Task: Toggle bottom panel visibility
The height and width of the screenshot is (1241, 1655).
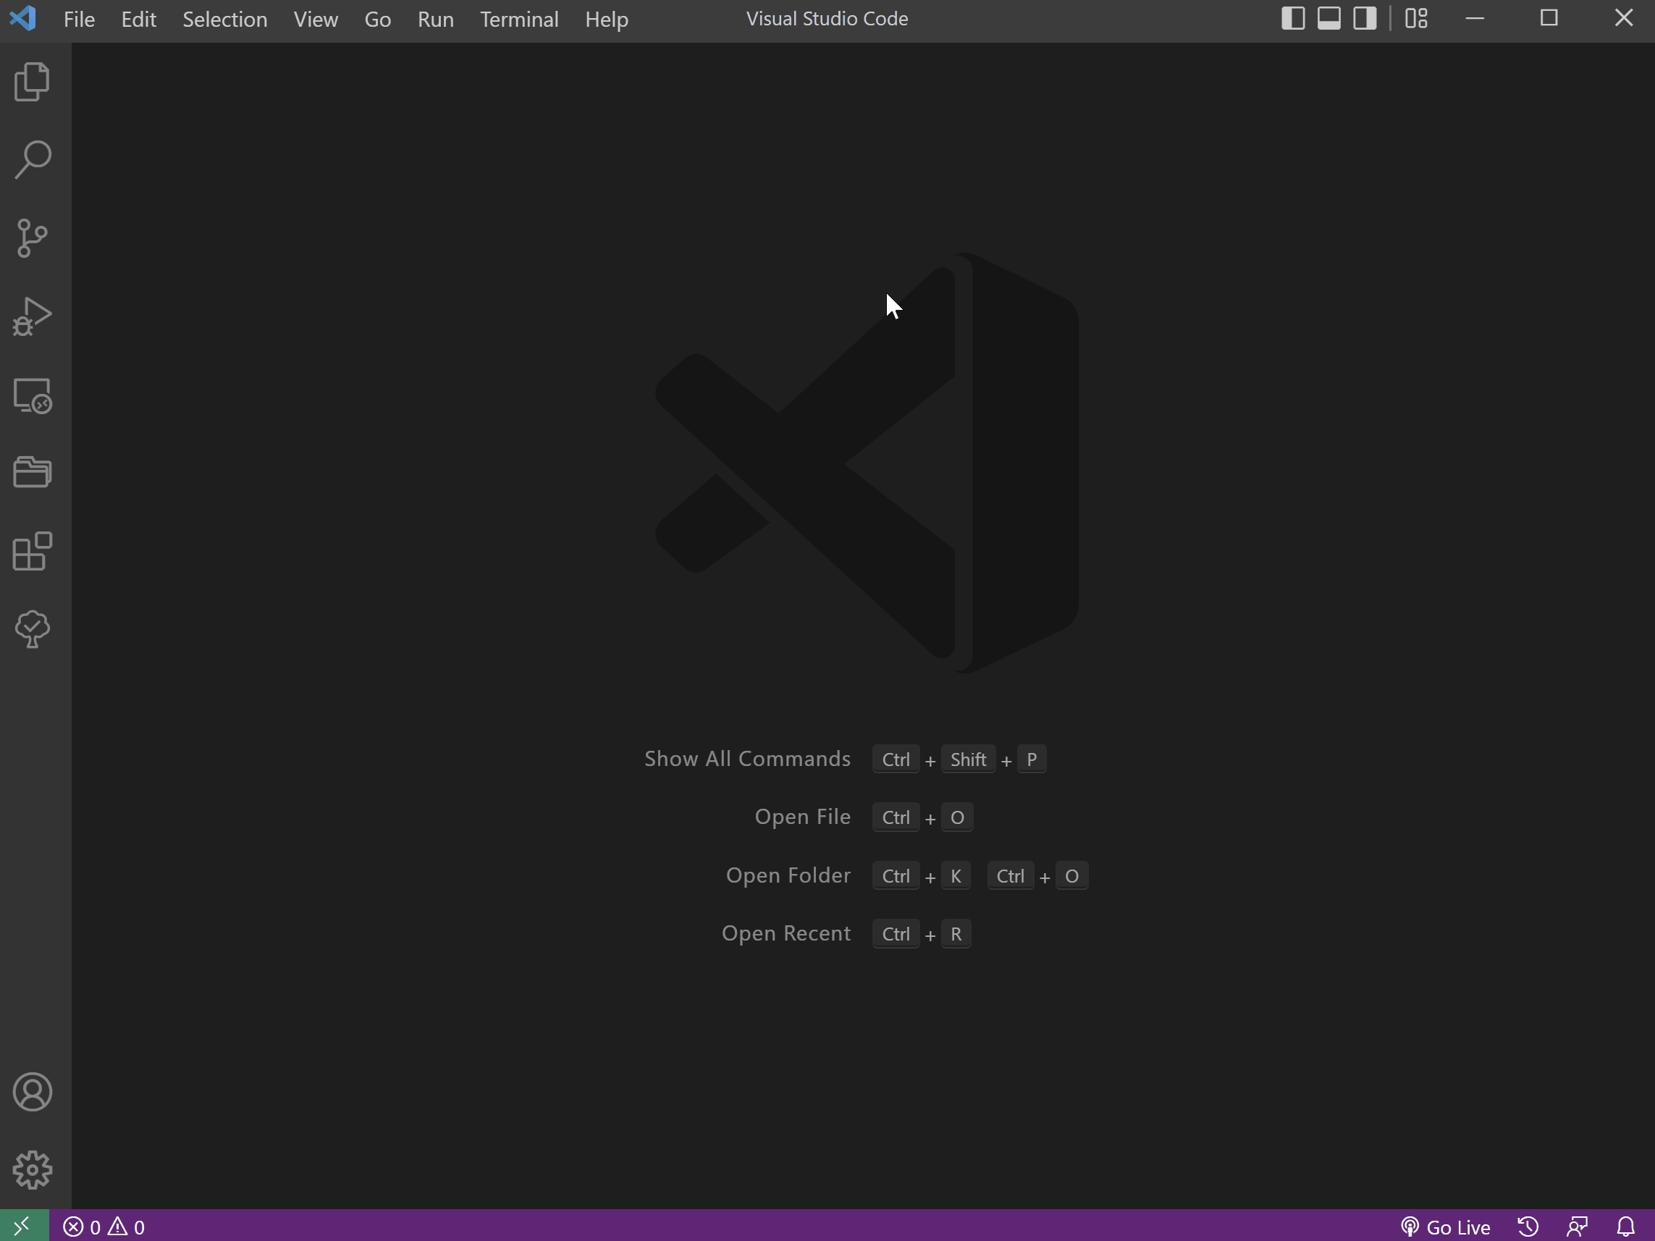Action: 1328,18
